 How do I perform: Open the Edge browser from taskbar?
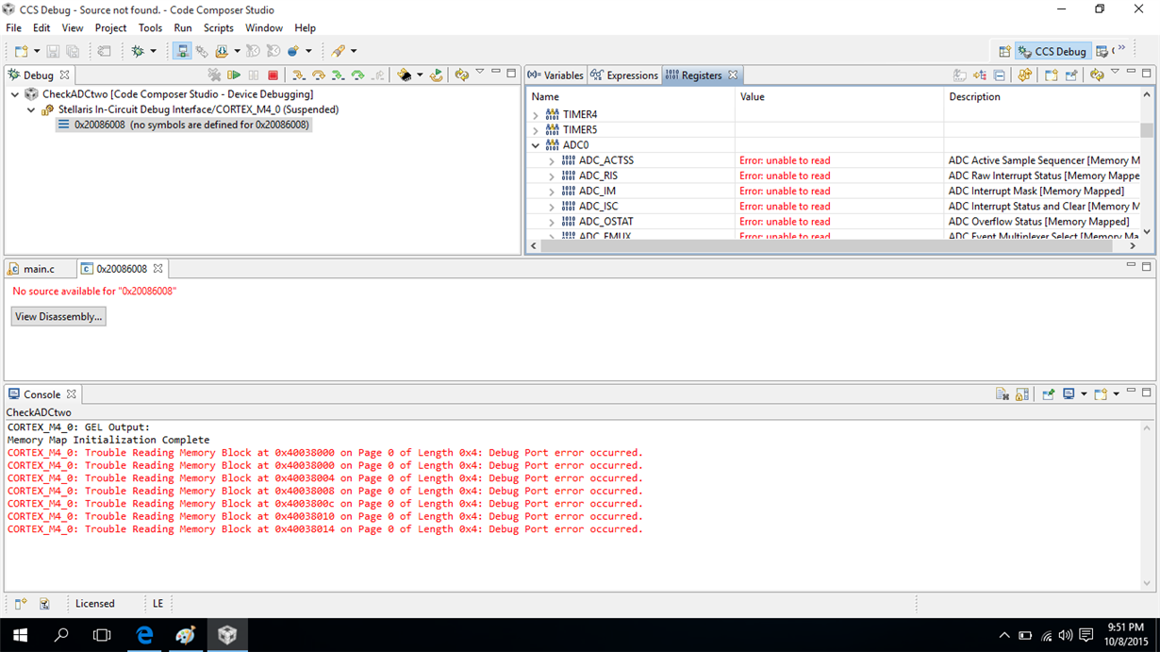pyautogui.click(x=144, y=635)
